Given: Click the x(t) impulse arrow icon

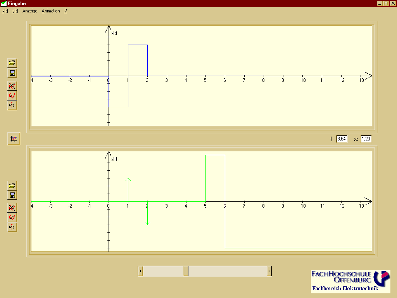Looking at the screenshot, I should [12, 105].
